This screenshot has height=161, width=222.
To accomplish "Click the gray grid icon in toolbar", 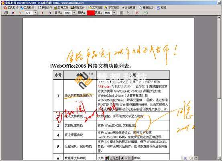I will click(x=121, y=13).
